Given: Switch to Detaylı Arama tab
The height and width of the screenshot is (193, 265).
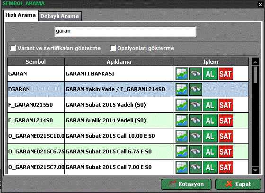Looking at the screenshot, I should click(60, 16).
